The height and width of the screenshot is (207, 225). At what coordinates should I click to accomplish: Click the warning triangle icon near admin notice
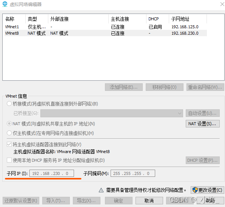(x=101, y=190)
